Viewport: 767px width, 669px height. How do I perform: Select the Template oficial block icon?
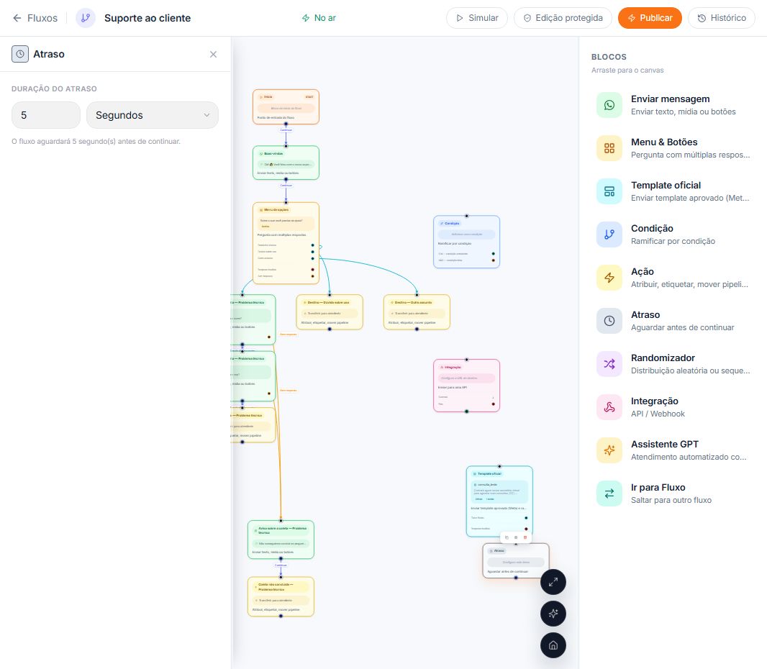click(x=609, y=191)
